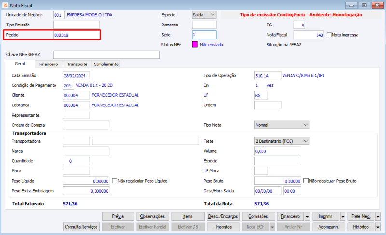Viewport: 386px width, 235px height.
Task: Click the magenta Status NFe color indicator
Action: click(x=195, y=44)
